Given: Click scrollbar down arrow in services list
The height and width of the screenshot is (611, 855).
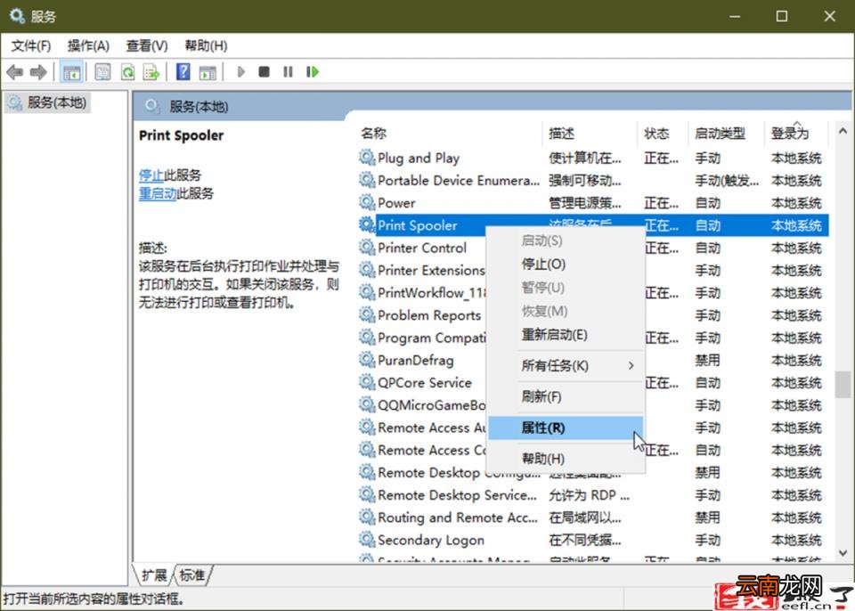Looking at the screenshot, I should click(843, 552).
